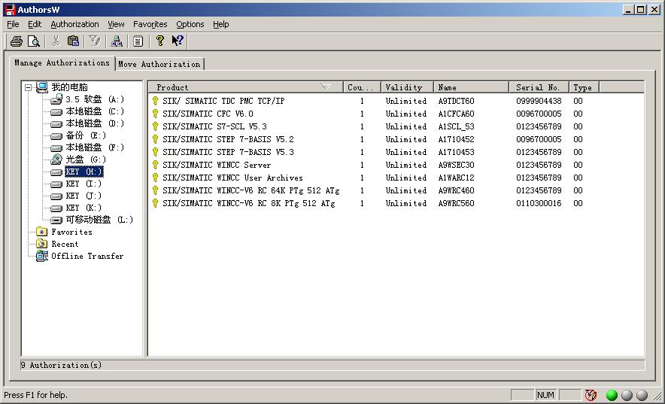Click the red crossed status bar icon
665x404 pixels.
[591, 395]
